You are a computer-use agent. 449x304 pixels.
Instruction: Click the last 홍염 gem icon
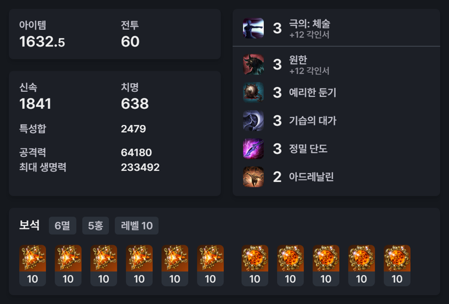pos(397,265)
